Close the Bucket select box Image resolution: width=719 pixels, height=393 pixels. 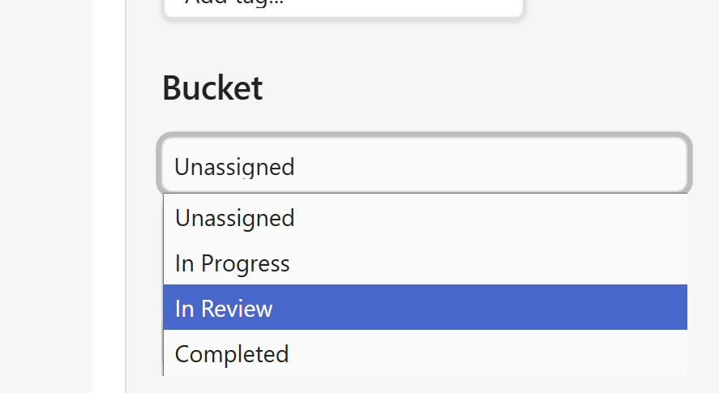[426, 166]
